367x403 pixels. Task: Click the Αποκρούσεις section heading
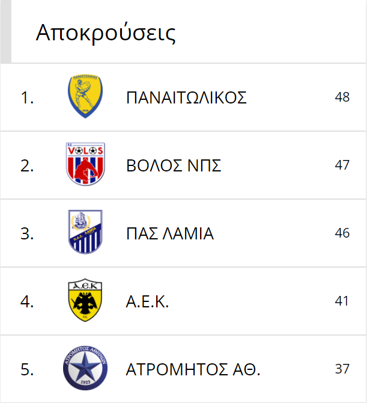(x=106, y=34)
